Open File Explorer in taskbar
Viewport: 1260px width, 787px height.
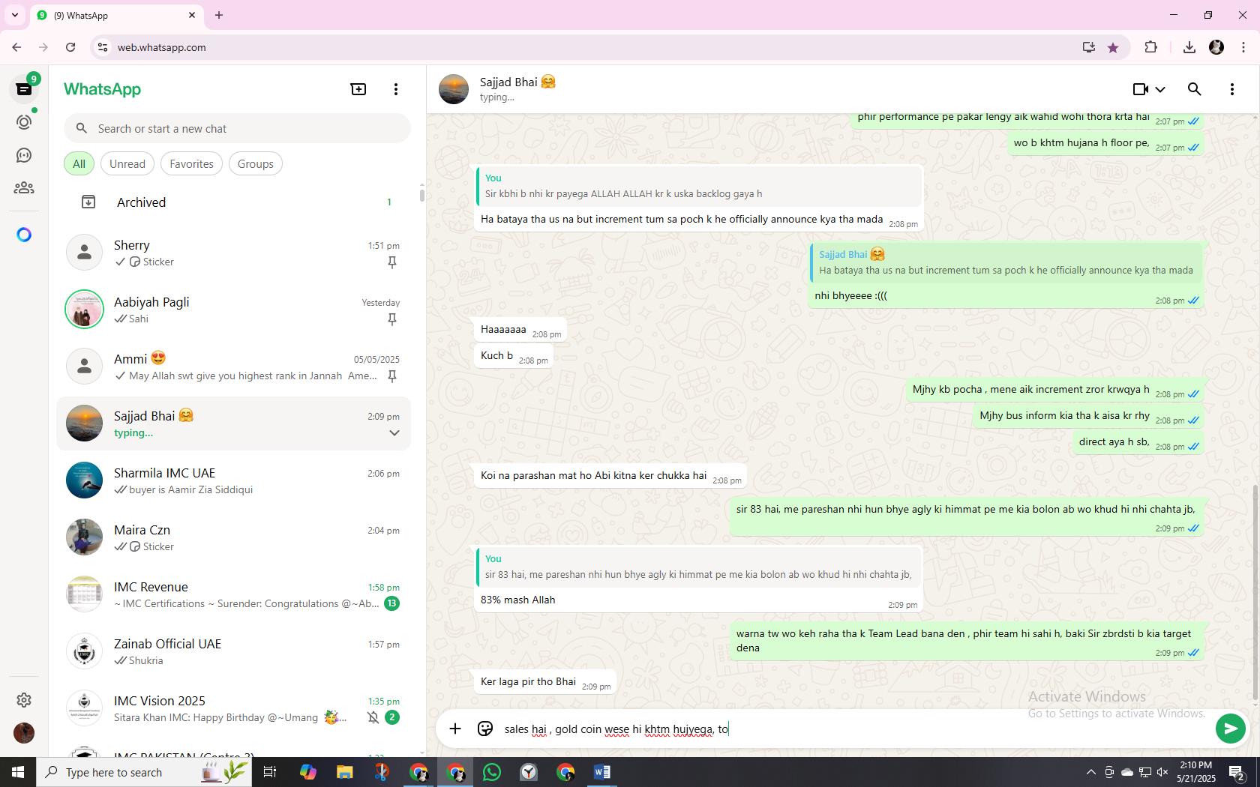pos(344,772)
